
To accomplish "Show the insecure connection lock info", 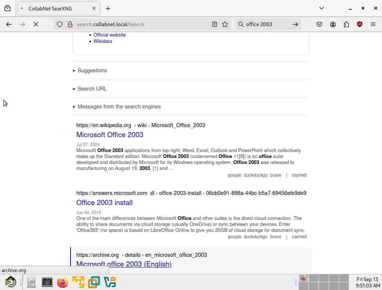I will [x=70, y=24].
